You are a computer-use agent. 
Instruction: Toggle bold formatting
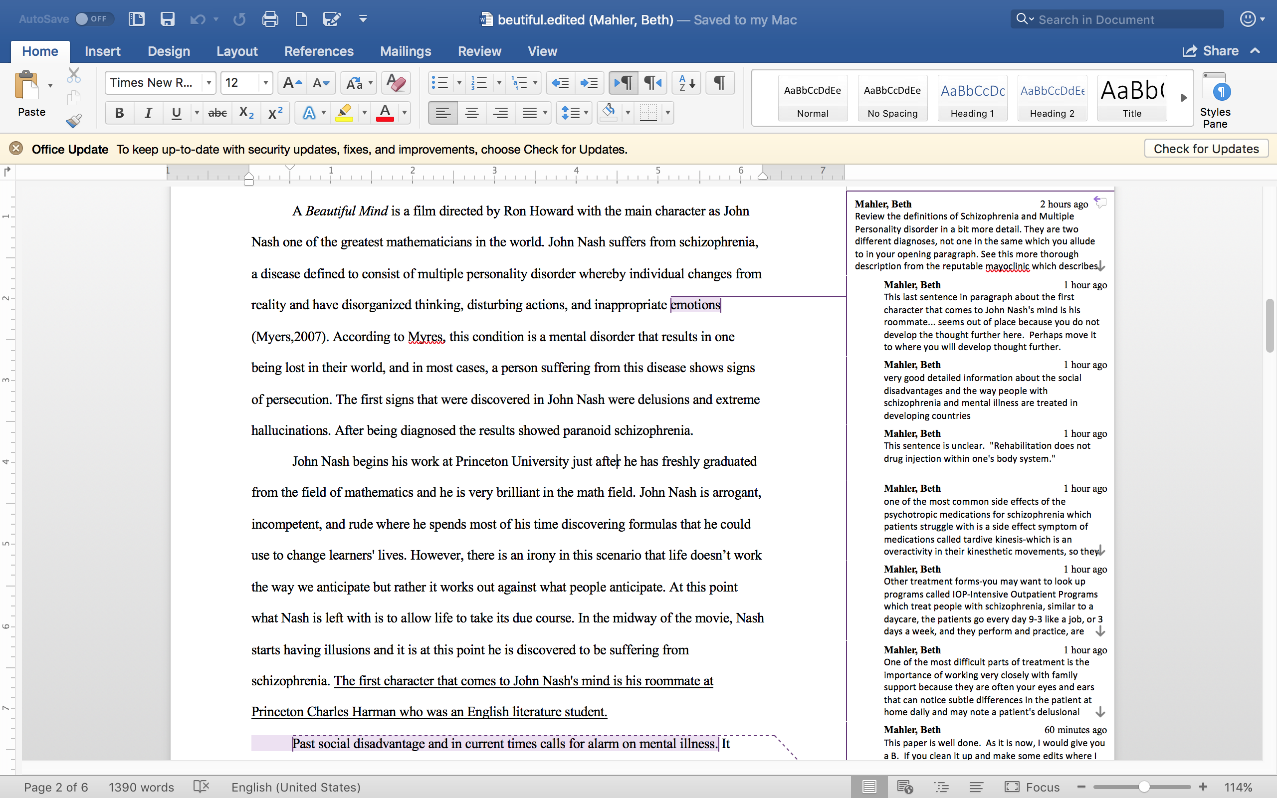click(119, 113)
